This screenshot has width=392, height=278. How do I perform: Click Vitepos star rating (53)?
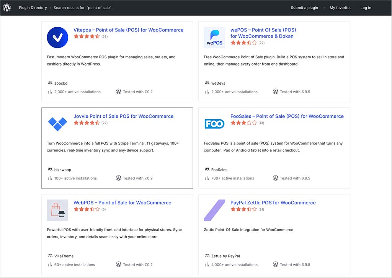point(90,36)
